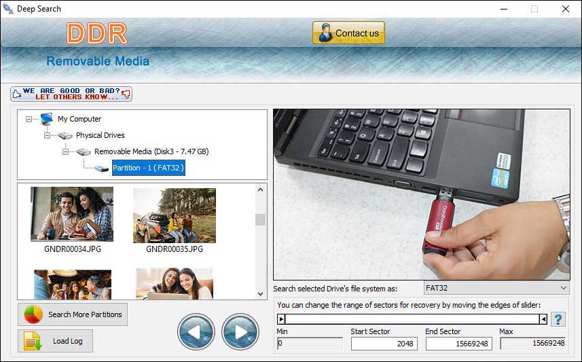Click the Back arrow navigation button
Screen dimensions: 582x362
196,331
